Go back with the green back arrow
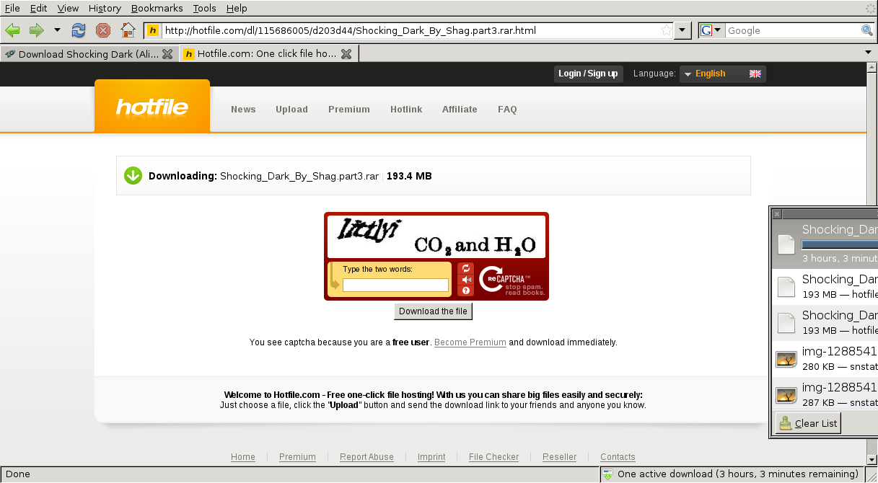This screenshot has width=878, height=483. pos(12,30)
